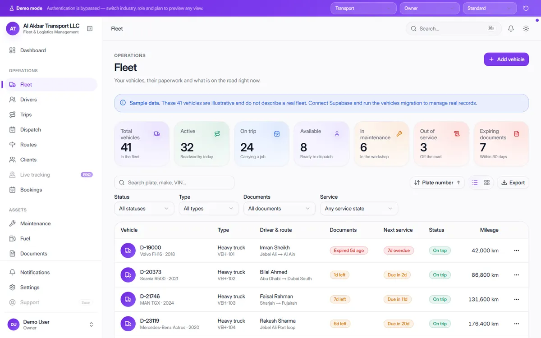Open the All types filter
541x338 pixels.
(x=209, y=209)
